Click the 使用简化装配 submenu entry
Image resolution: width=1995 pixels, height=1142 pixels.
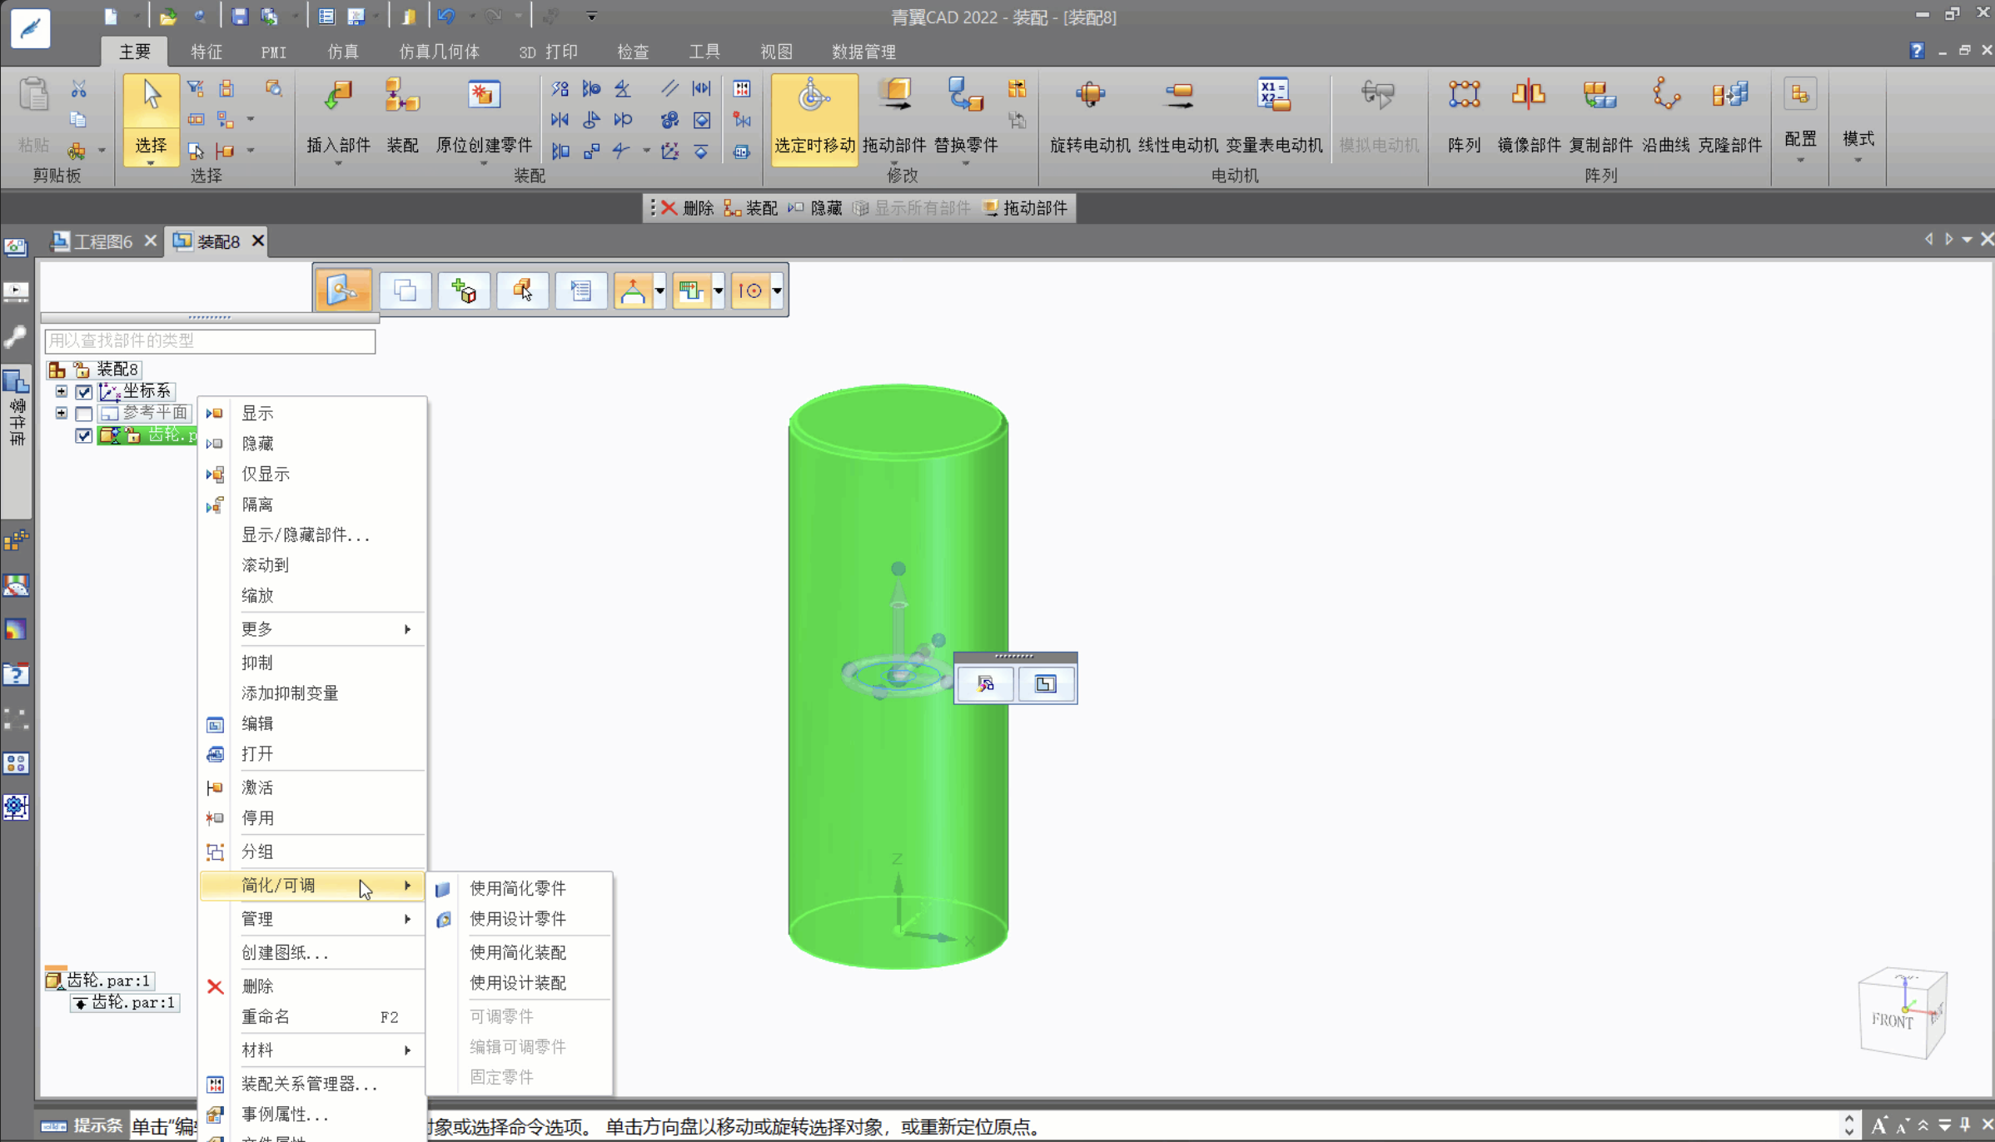click(518, 952)
